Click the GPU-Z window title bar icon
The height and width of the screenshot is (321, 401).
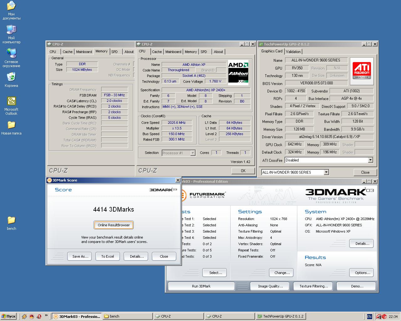coord(260,44)
